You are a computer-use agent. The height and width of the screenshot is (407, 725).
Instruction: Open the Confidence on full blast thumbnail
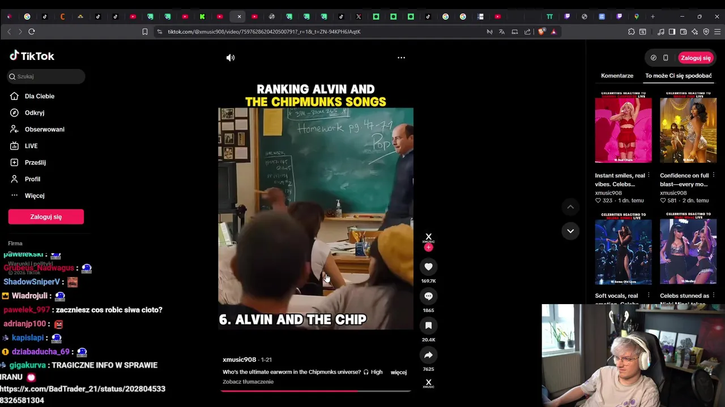tap(688, 127)
